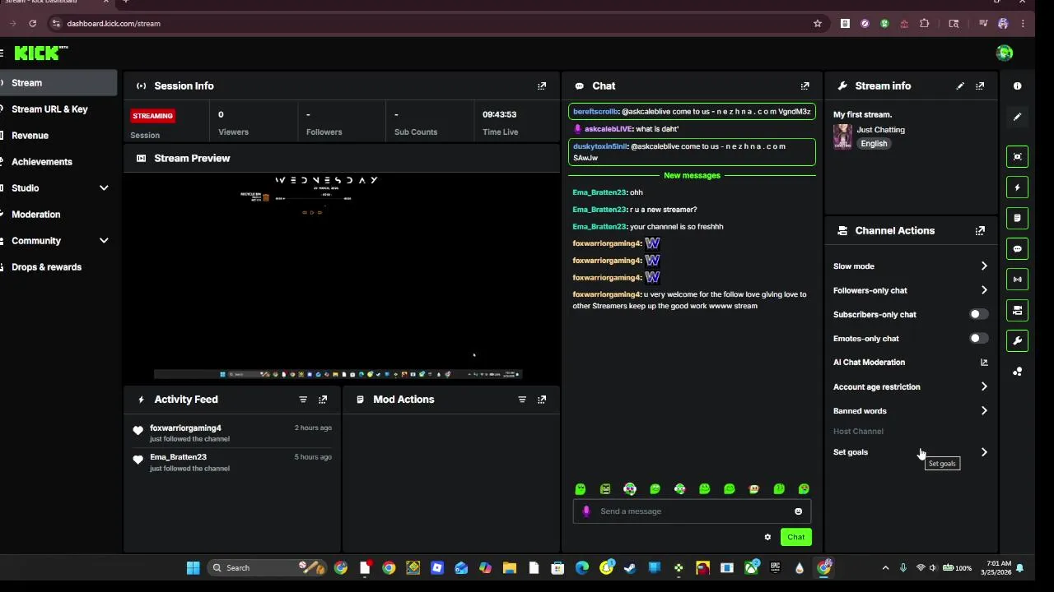Click username Ema_Bratten23 in Activity Feed

[x=178, y=457]
